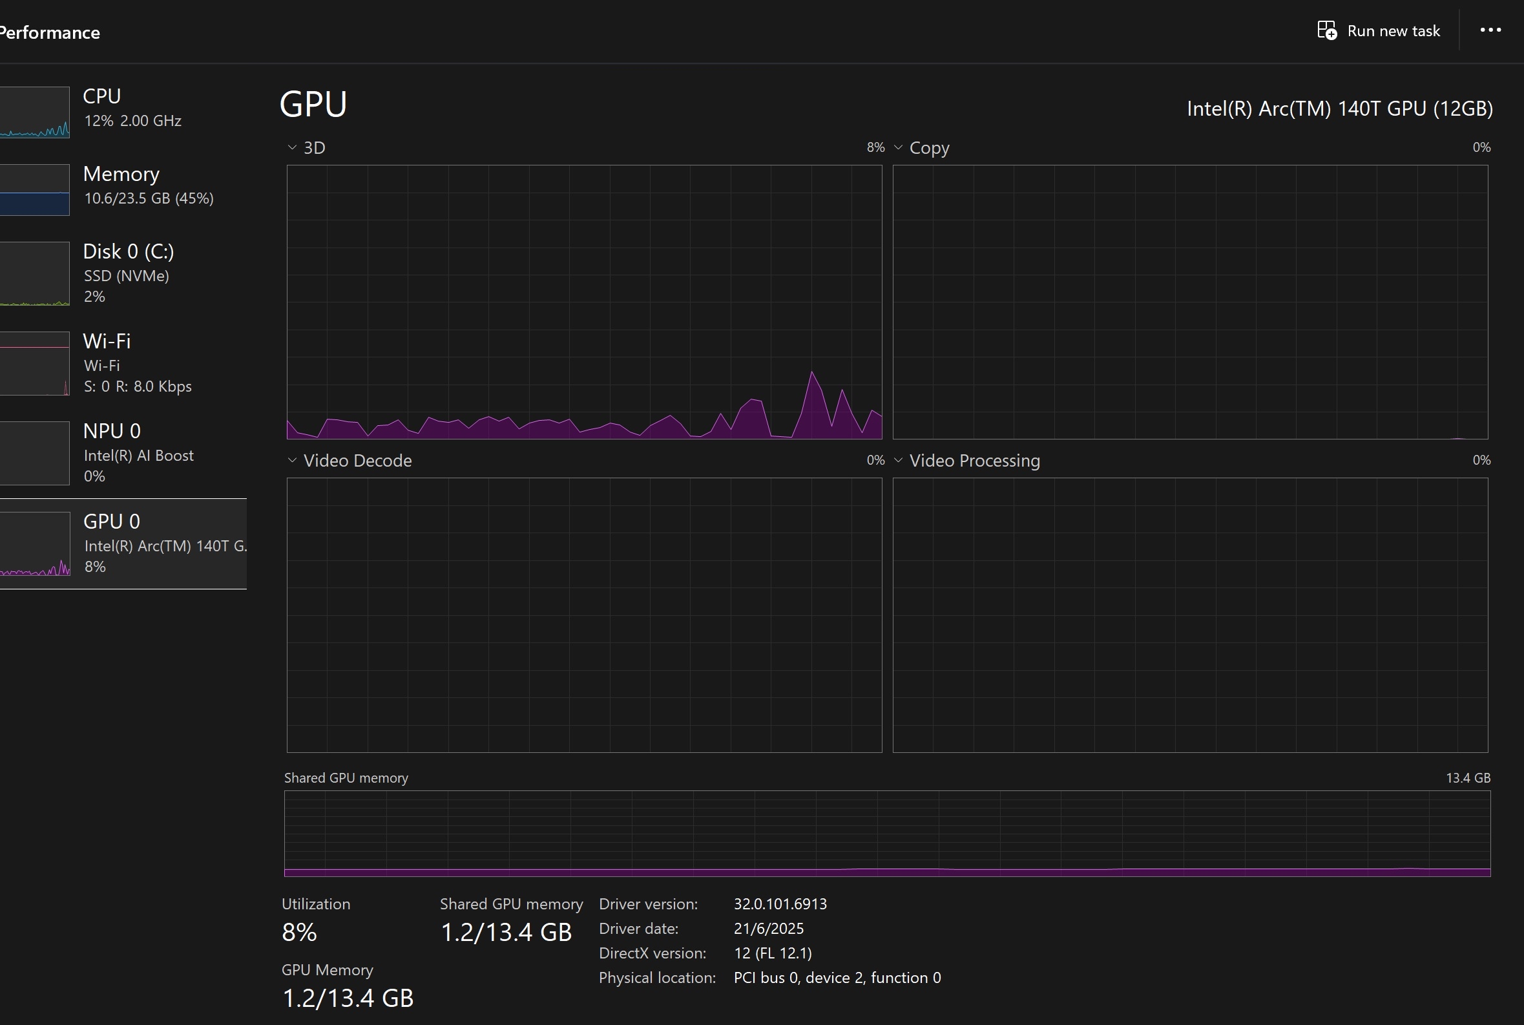Open the Copy engine dropdown chevron
1524x1025 pixels.
[898, 148]
